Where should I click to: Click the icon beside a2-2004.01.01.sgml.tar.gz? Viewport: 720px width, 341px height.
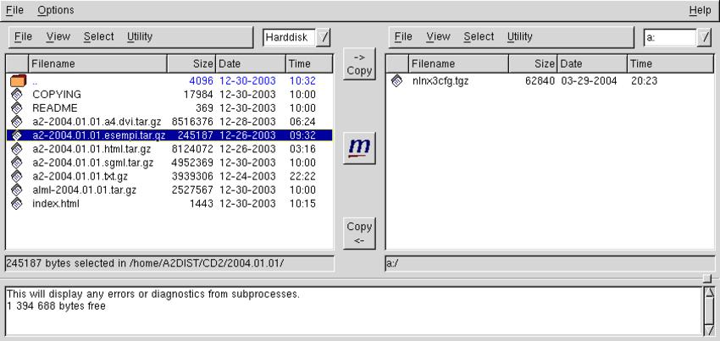pyautogui.click(x=17, y=162)
